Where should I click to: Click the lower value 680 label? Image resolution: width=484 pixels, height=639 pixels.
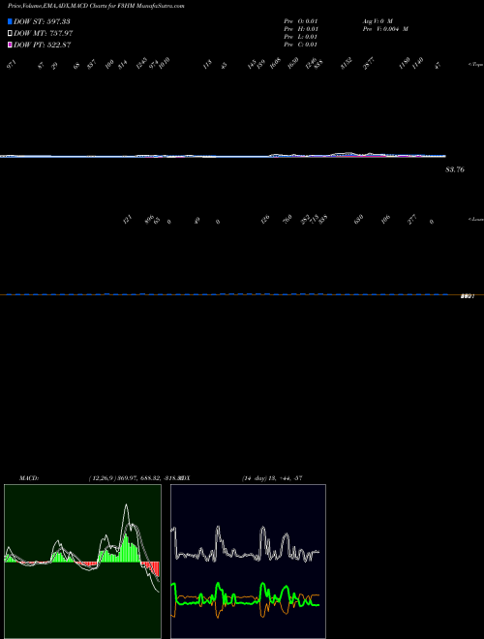pyautogui.click(x=358, y=220)
